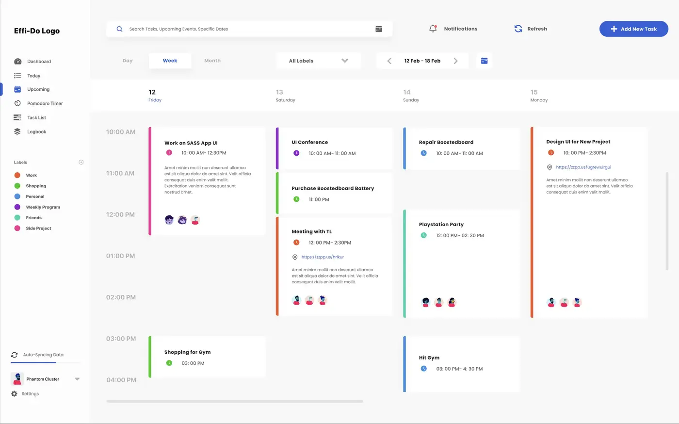Image resolution: width=679 pixels, height=424 pixels.
Task: Click clock icon on Purchase Boostedboard Battery
Action: (296, 199)
